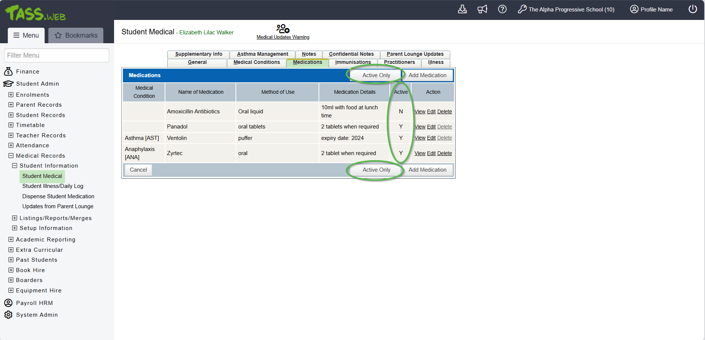Click Edit link for Ventolin row
This screenshot has height=340, width=705.
tap(431, 138)
